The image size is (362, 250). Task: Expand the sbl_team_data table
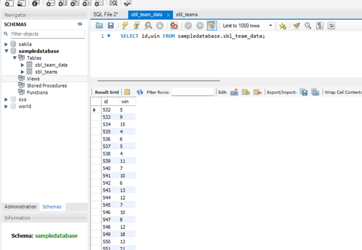pos(22,65)
